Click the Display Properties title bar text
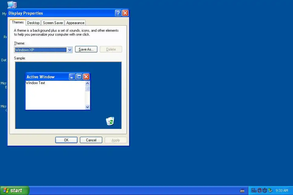293x195 pixels. point(26,13)
